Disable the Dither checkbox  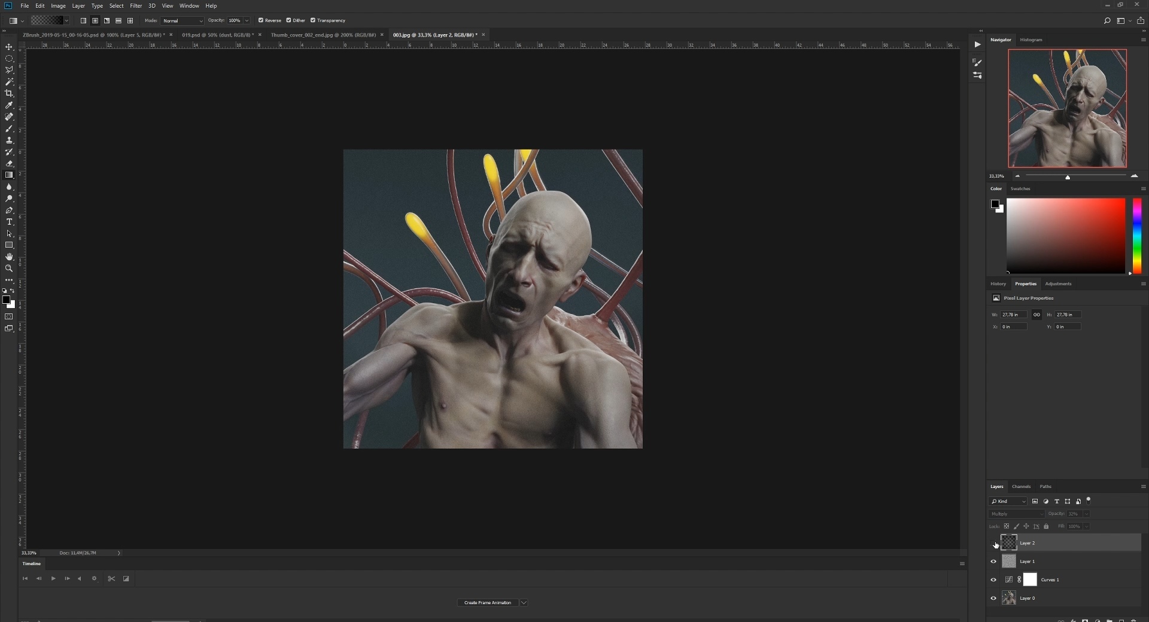[288, 20]
